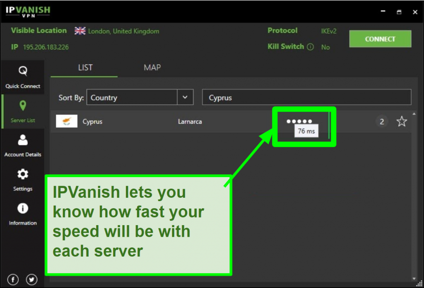Image resolution: width=424 pixels, height=288 pixels.
Task: Expand the Sort By dropdown arrow
Action: tap(185, 97)
